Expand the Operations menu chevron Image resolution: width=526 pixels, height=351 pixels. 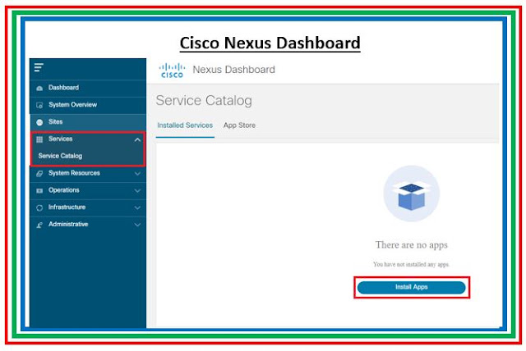137,191
